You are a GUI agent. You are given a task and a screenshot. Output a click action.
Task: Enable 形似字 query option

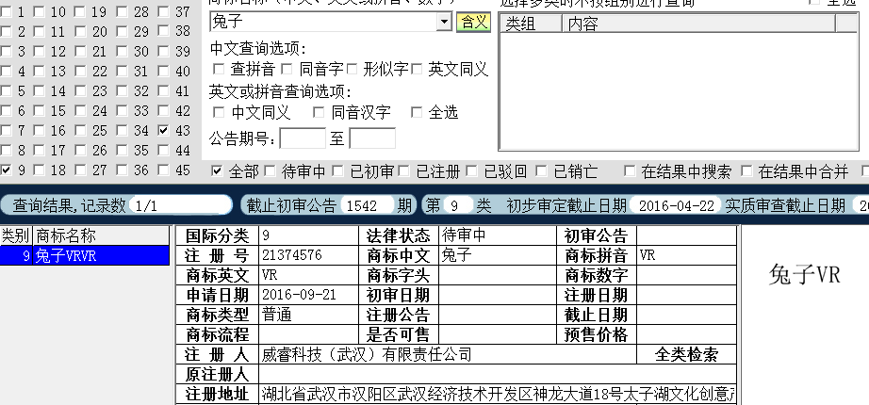tap(352, 70)
